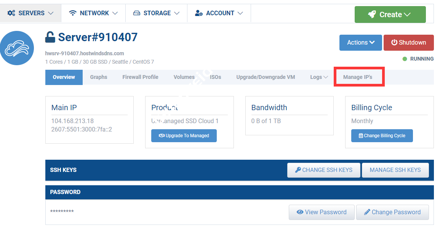This screenshot has width=440, height=231.
Task: Click the rocket icon on Create
Action: coord(372,14)
